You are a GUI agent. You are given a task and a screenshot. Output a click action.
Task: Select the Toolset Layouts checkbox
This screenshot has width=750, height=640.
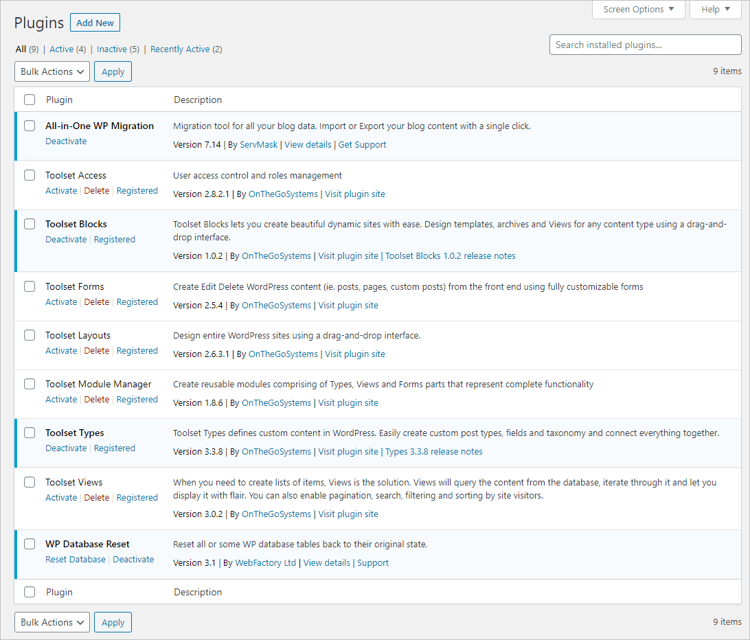(30, 335)
